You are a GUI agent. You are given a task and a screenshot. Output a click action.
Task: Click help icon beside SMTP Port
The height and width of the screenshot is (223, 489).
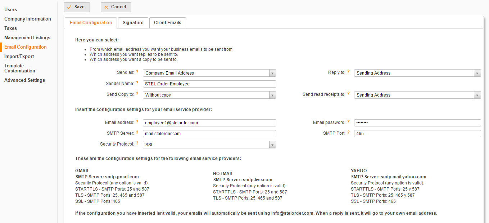click(x=348, y=133)
